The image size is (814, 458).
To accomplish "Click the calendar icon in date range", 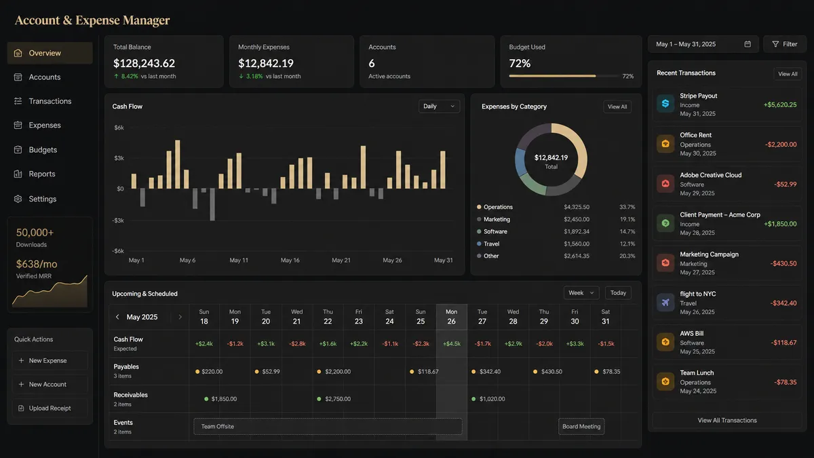I will pyautogui.click(x=748, y=44).
